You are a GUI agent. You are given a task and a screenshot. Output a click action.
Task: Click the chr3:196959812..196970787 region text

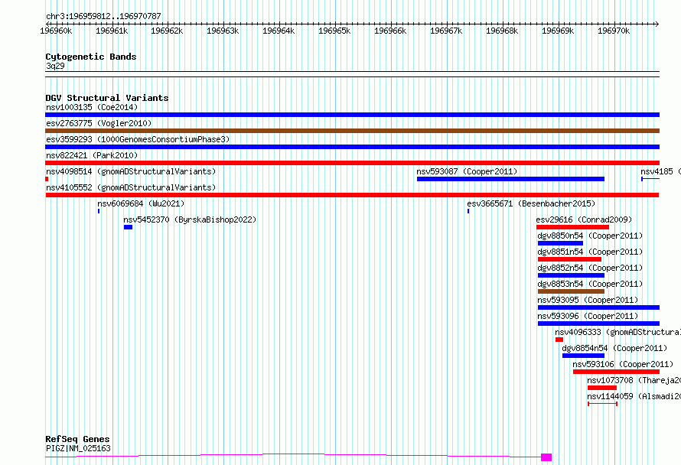pyautogui.click(x=103, y=16)
